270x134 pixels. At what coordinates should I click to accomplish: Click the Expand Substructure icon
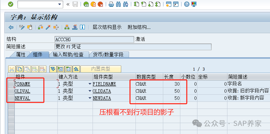click(x=61, y=69)
